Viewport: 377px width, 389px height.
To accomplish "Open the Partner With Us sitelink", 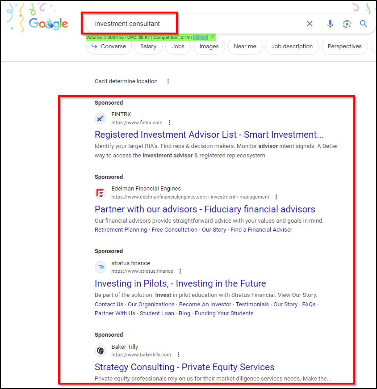I will click(x=115, y=313).
